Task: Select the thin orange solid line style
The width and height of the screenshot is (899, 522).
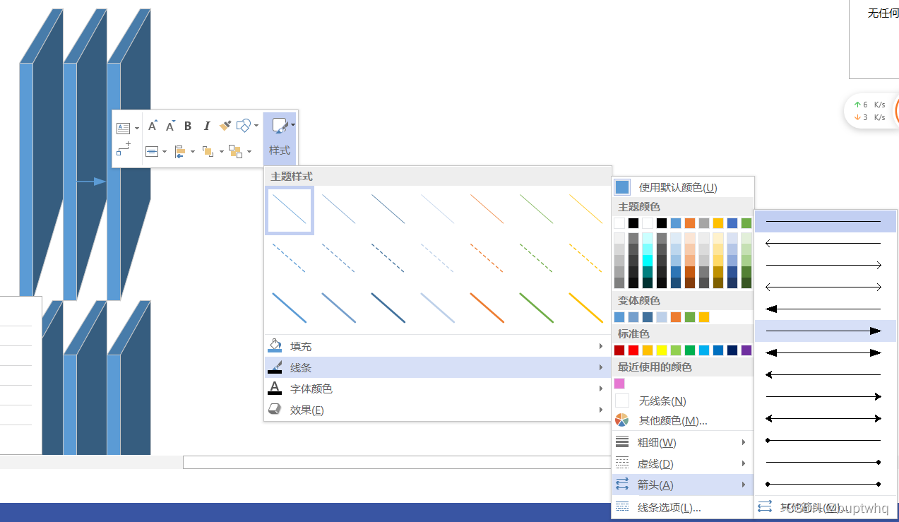Action: point(487,210)
